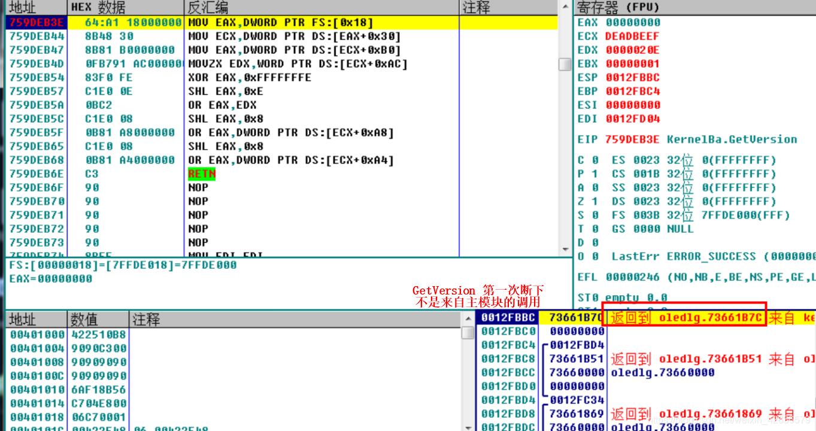This screenshot has height=431, width=816.
Task: Select hex bytes 8B48 30
Action: pos(108,37)
